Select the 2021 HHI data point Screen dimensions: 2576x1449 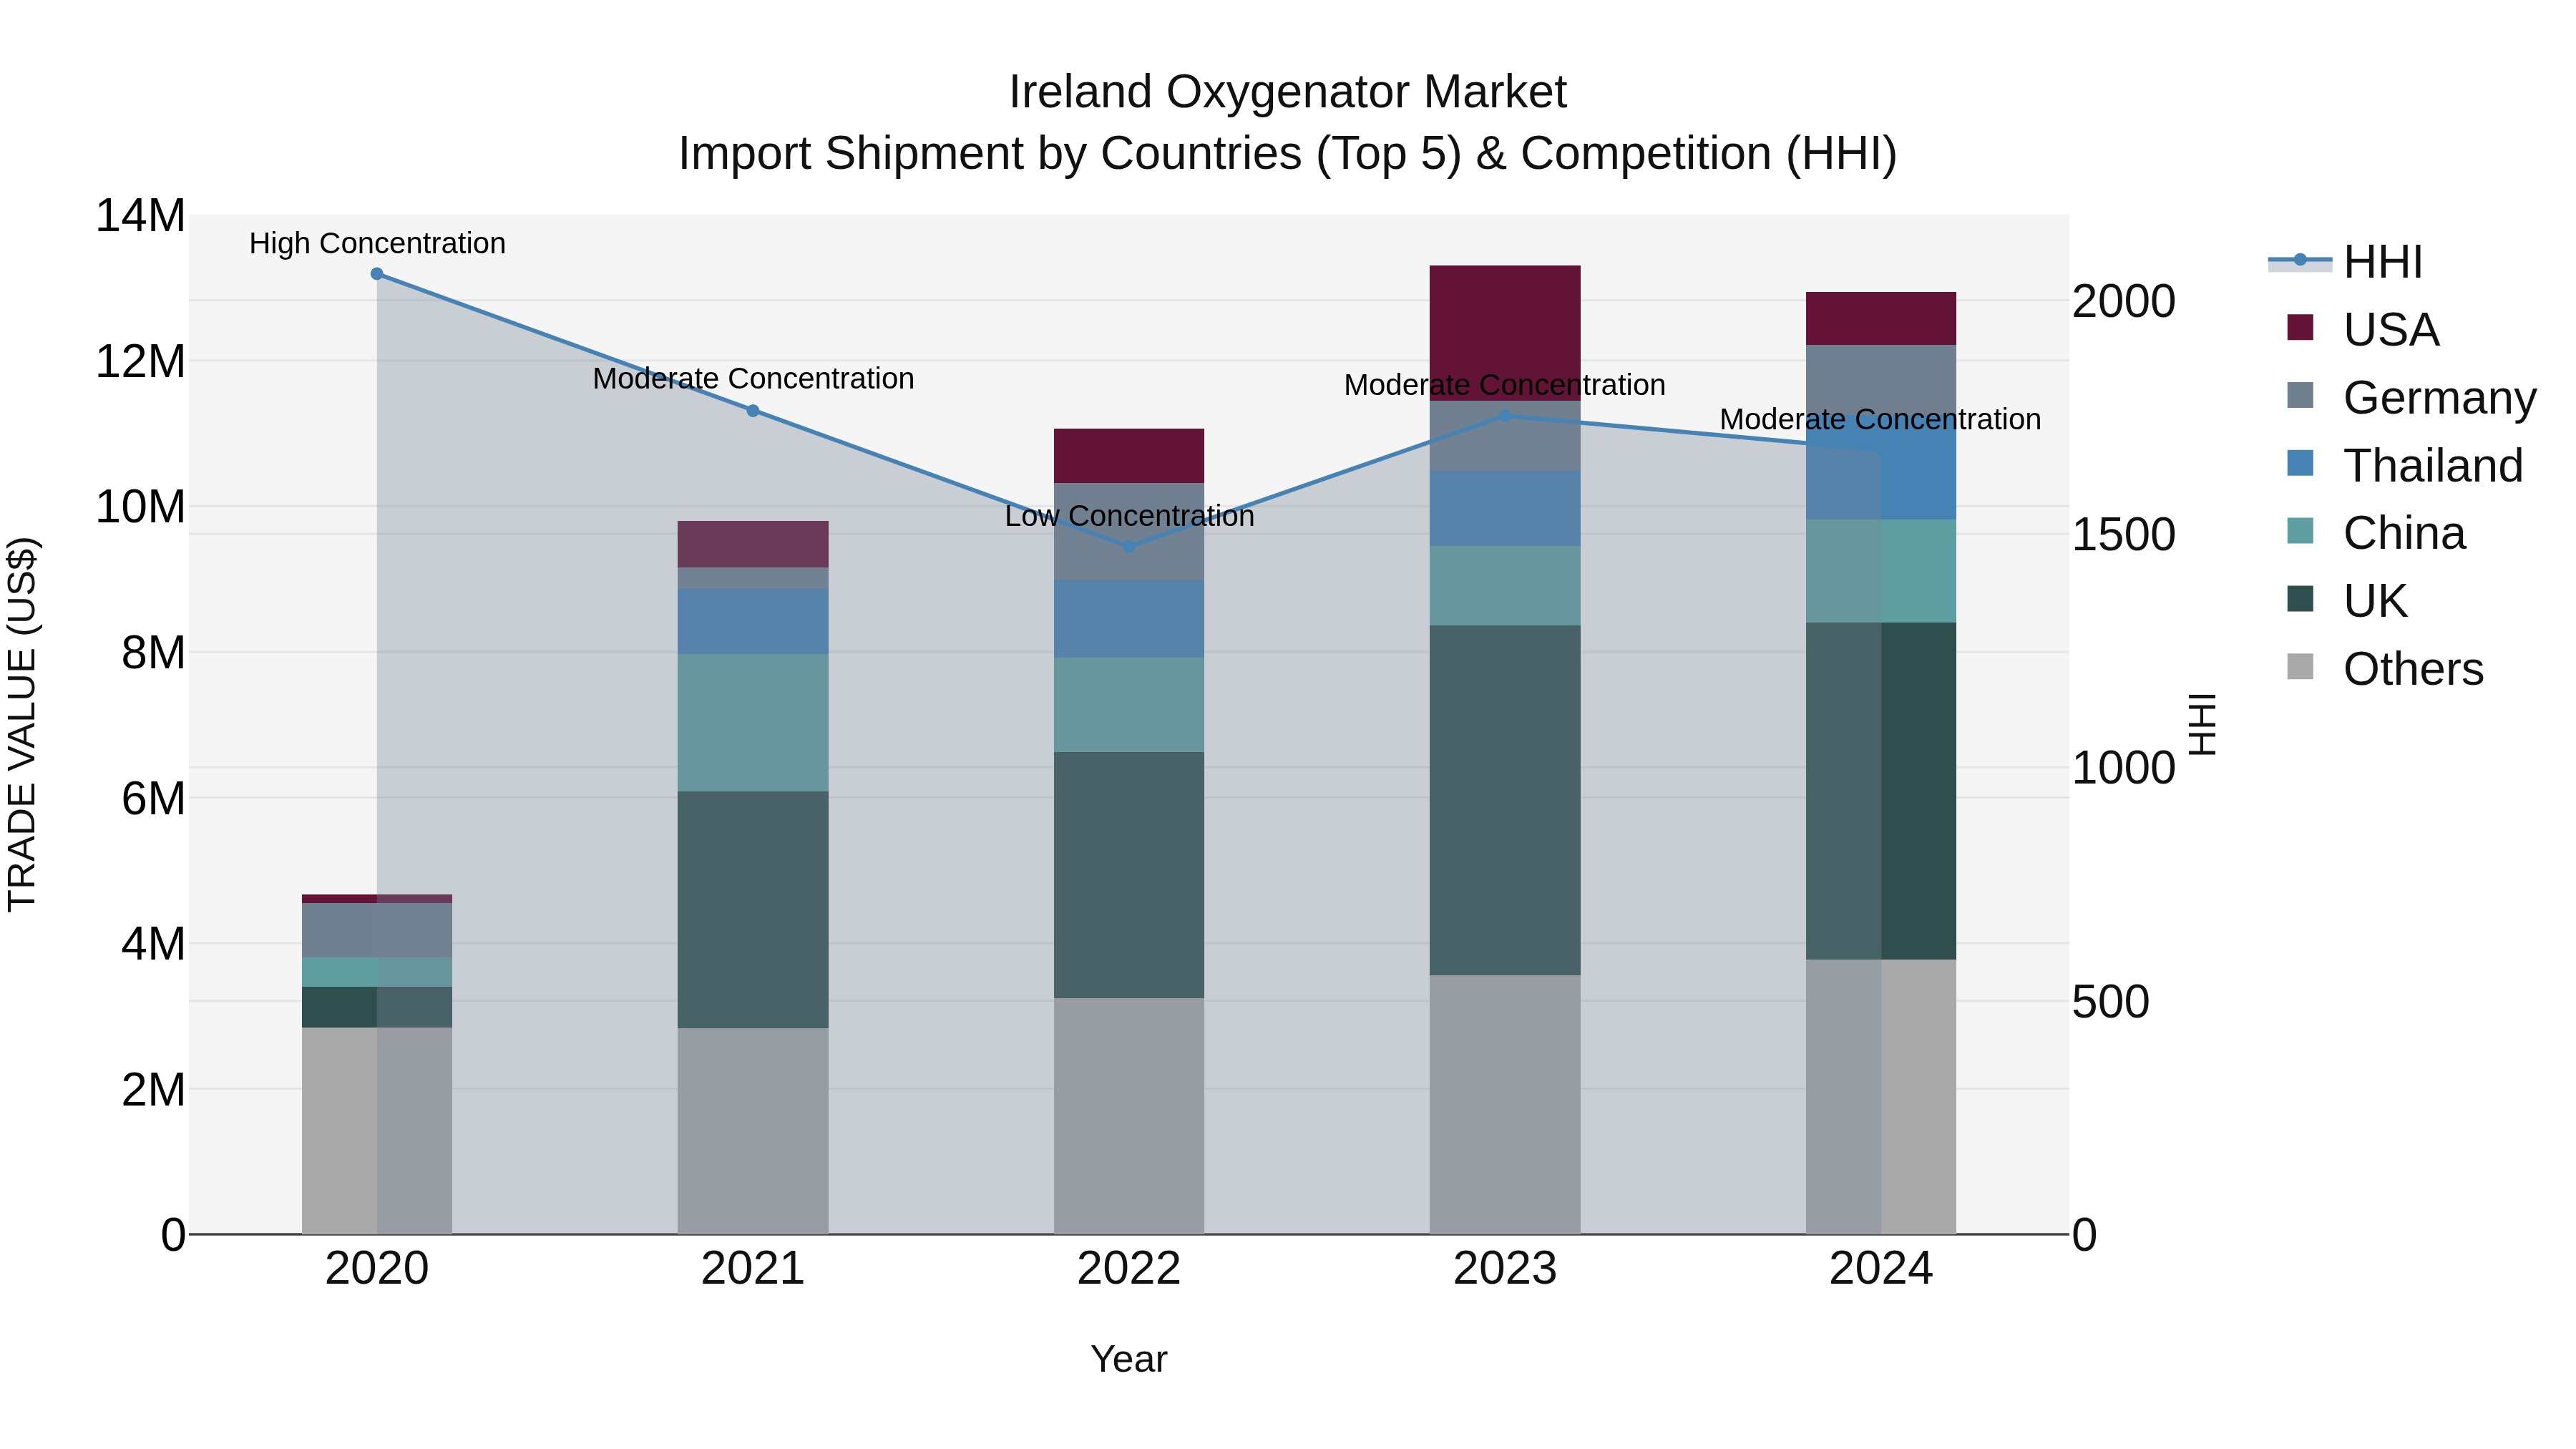click(x=753, y=411)
